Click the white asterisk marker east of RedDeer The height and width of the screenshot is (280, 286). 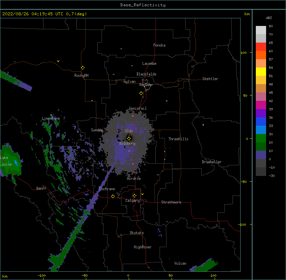tap(167, 101)
